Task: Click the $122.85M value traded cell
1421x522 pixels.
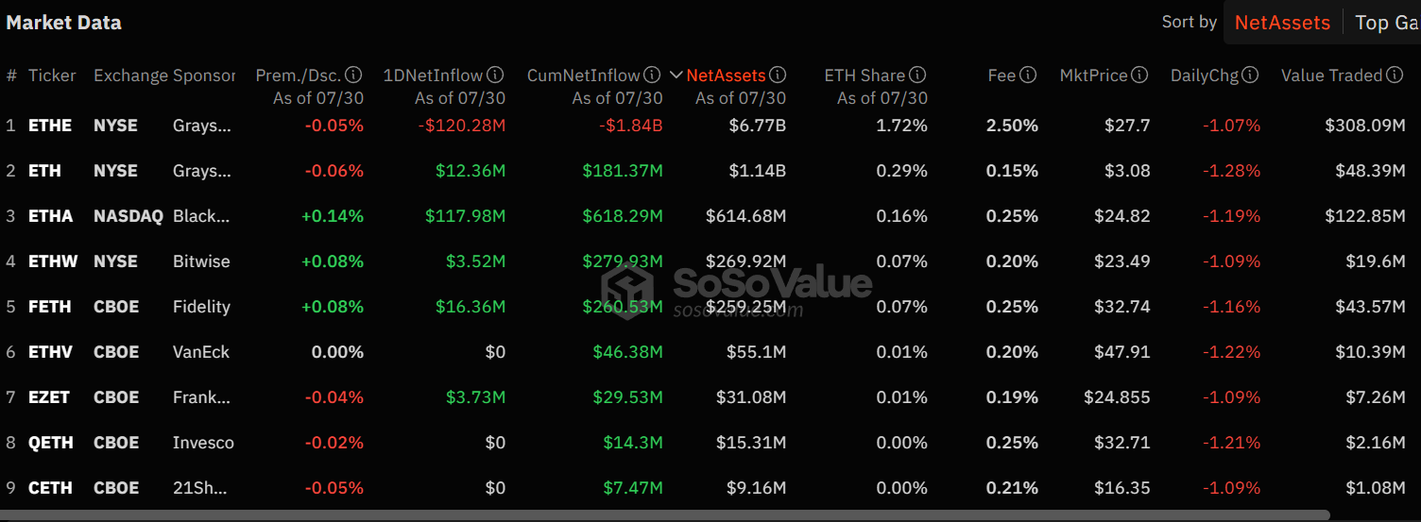Action: click(x=1365, y=216)
